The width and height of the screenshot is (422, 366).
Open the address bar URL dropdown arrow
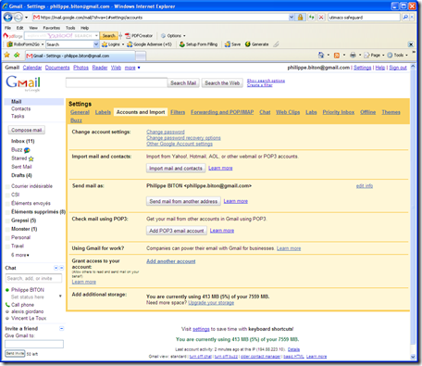pos(292,18)
